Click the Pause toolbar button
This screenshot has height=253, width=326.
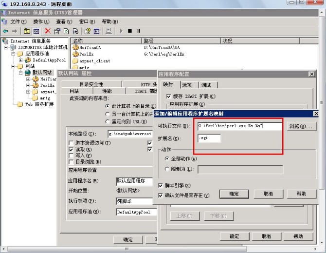tap(139, 31)
